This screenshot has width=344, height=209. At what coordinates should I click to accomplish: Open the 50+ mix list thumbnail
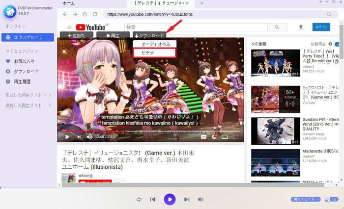(x=276, y=99)
